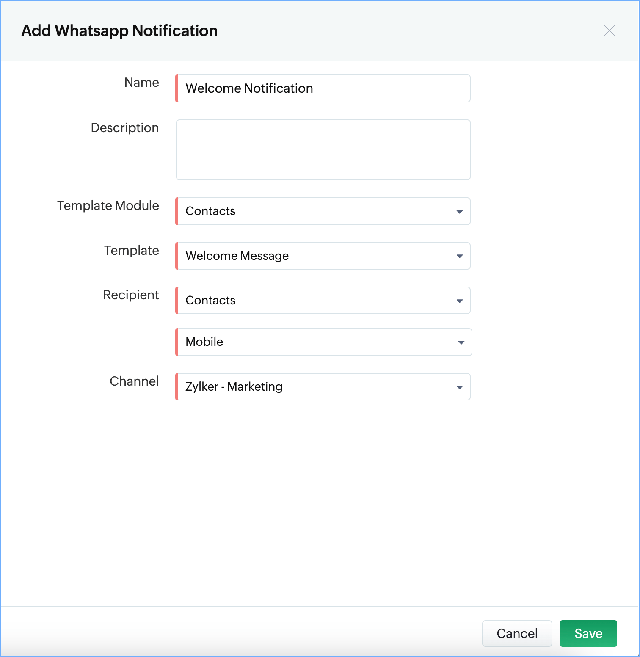
Task: Click the Template Module dropdown arrow
Action: click(459, 211)
